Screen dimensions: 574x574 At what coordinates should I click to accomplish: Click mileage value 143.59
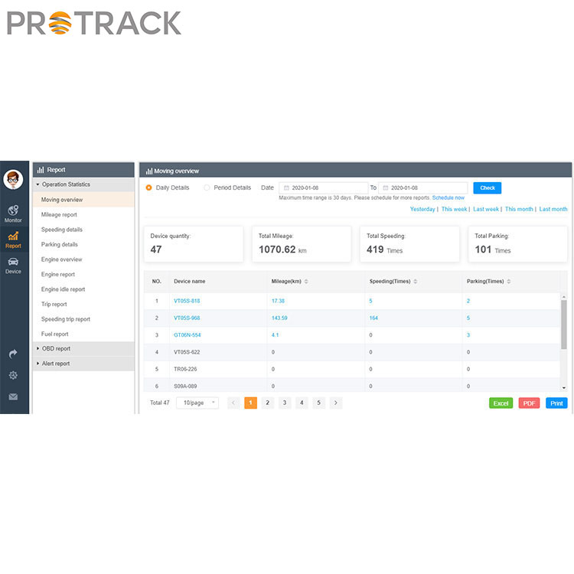279,318
